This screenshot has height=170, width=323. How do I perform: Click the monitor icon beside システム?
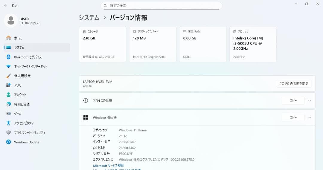8,48
